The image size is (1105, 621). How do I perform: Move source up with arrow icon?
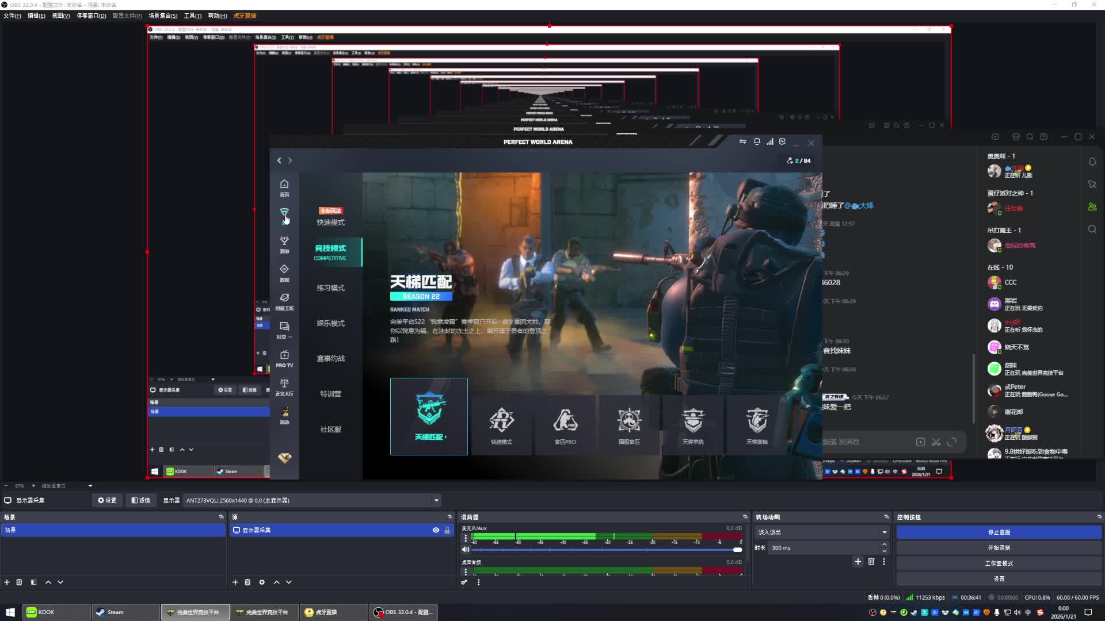pyautogui.click(x=276, y=582)
